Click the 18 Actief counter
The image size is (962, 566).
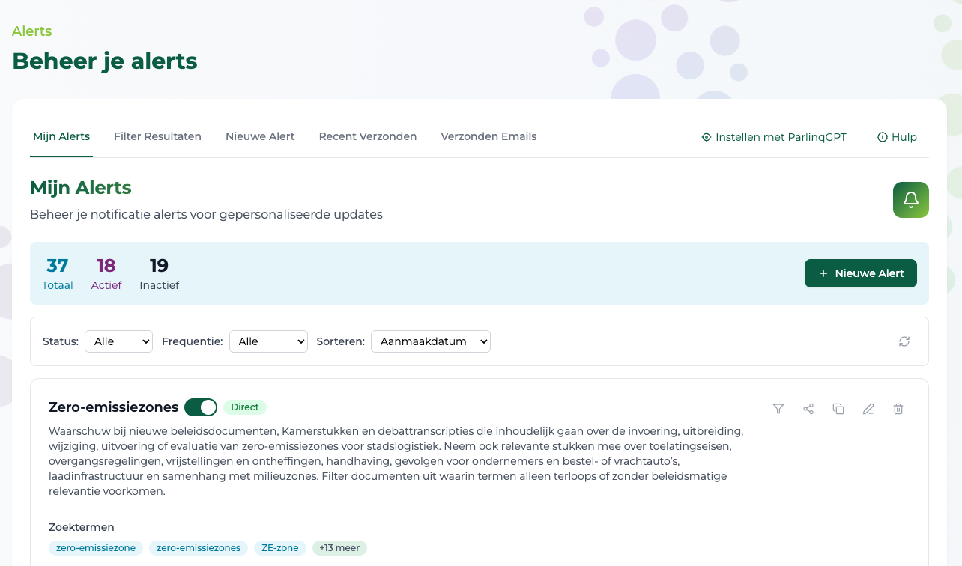click(x=106, y=273)
